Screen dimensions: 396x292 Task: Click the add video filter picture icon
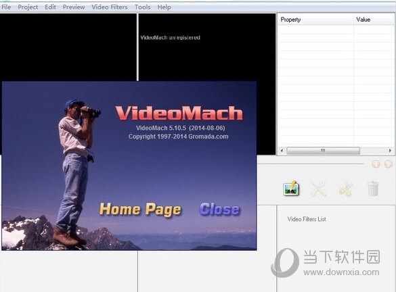(x=291, y=189)
